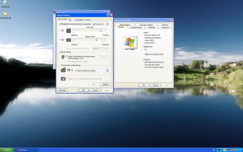This screenshot has height=152, width=243.
Task: Click the Save button in Startup settings
Action: pos(103,57)
